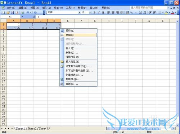This screenshot has height=134, width=180.
Task: Apply Percent style format
Action: point(131,13)
